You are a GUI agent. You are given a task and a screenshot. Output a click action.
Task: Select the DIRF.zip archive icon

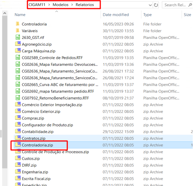point(18,165)
